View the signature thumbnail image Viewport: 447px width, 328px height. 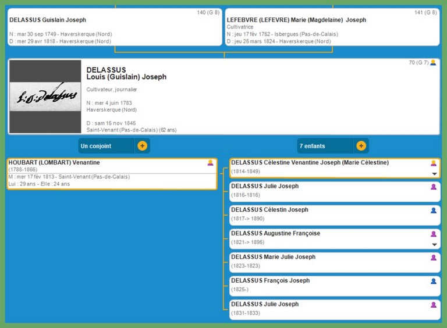tap(45, 97)
